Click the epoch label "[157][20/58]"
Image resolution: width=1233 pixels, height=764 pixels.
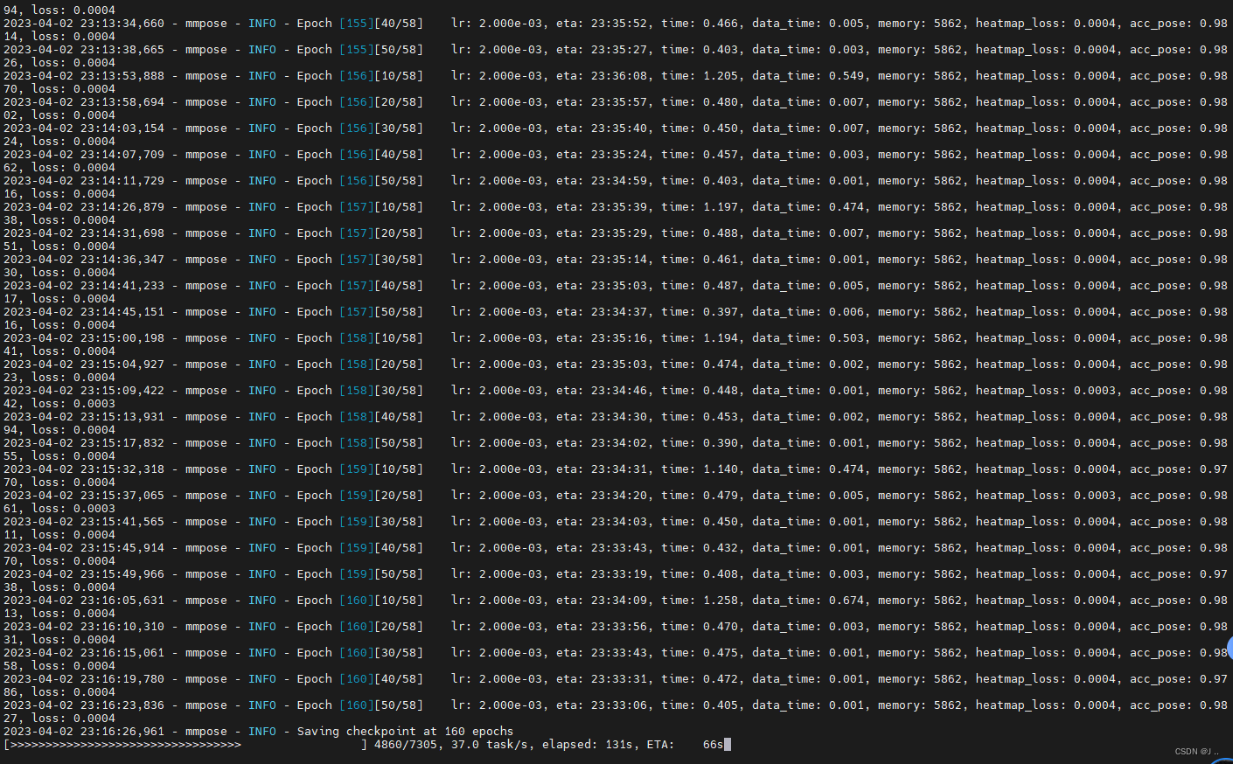tap(380, 233)
